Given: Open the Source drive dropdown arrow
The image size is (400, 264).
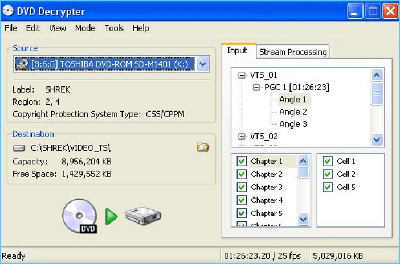Looking at the screenshot, I should point(203,64).
